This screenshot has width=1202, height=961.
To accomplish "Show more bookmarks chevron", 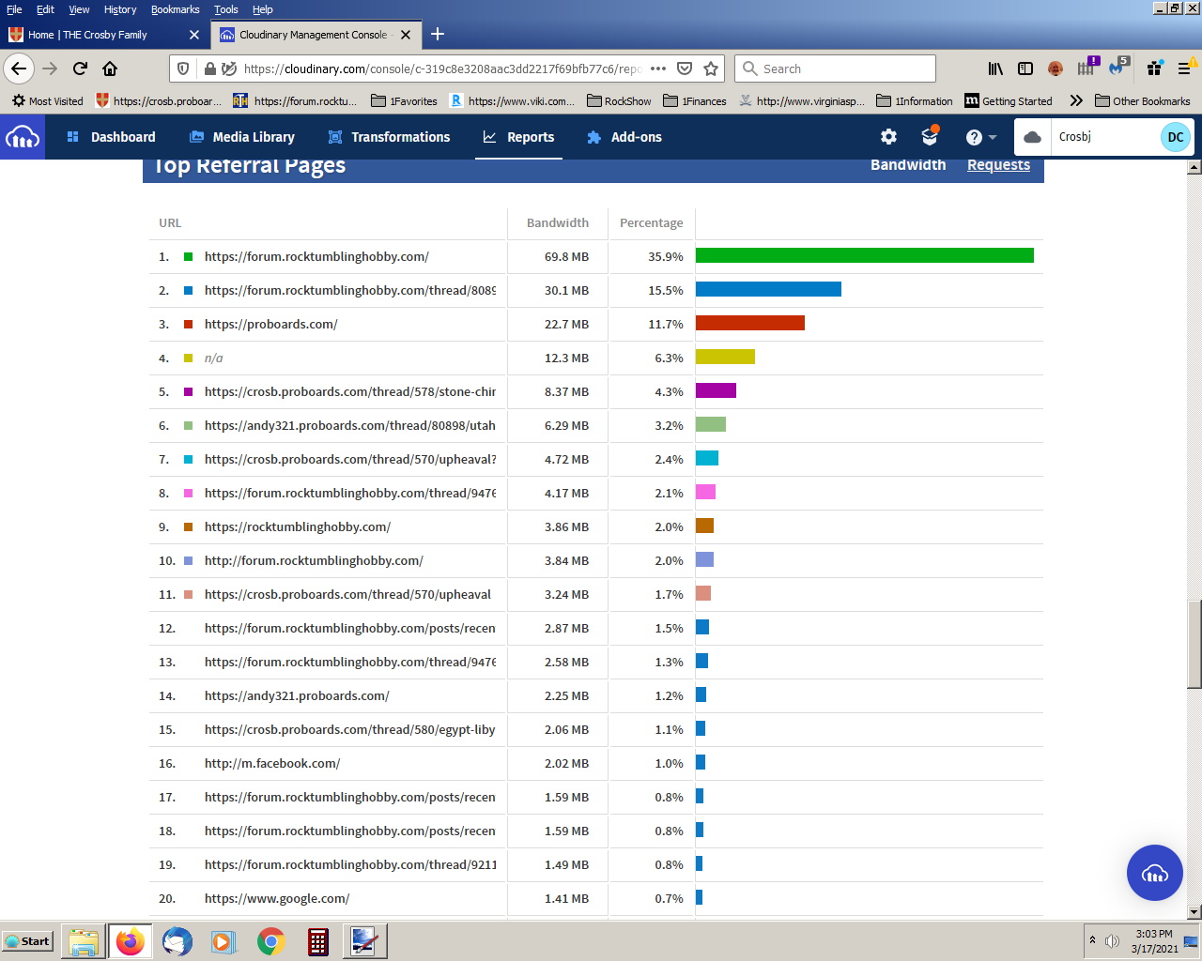I will (1076, 100).
